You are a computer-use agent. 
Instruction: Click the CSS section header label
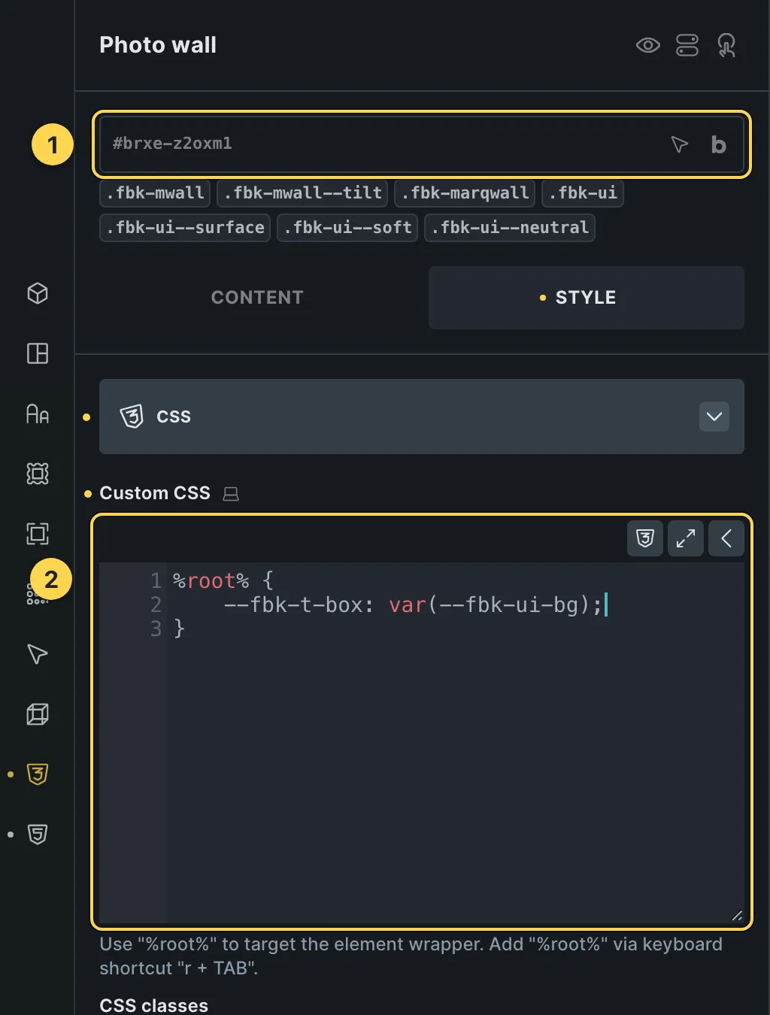point(174,417)
